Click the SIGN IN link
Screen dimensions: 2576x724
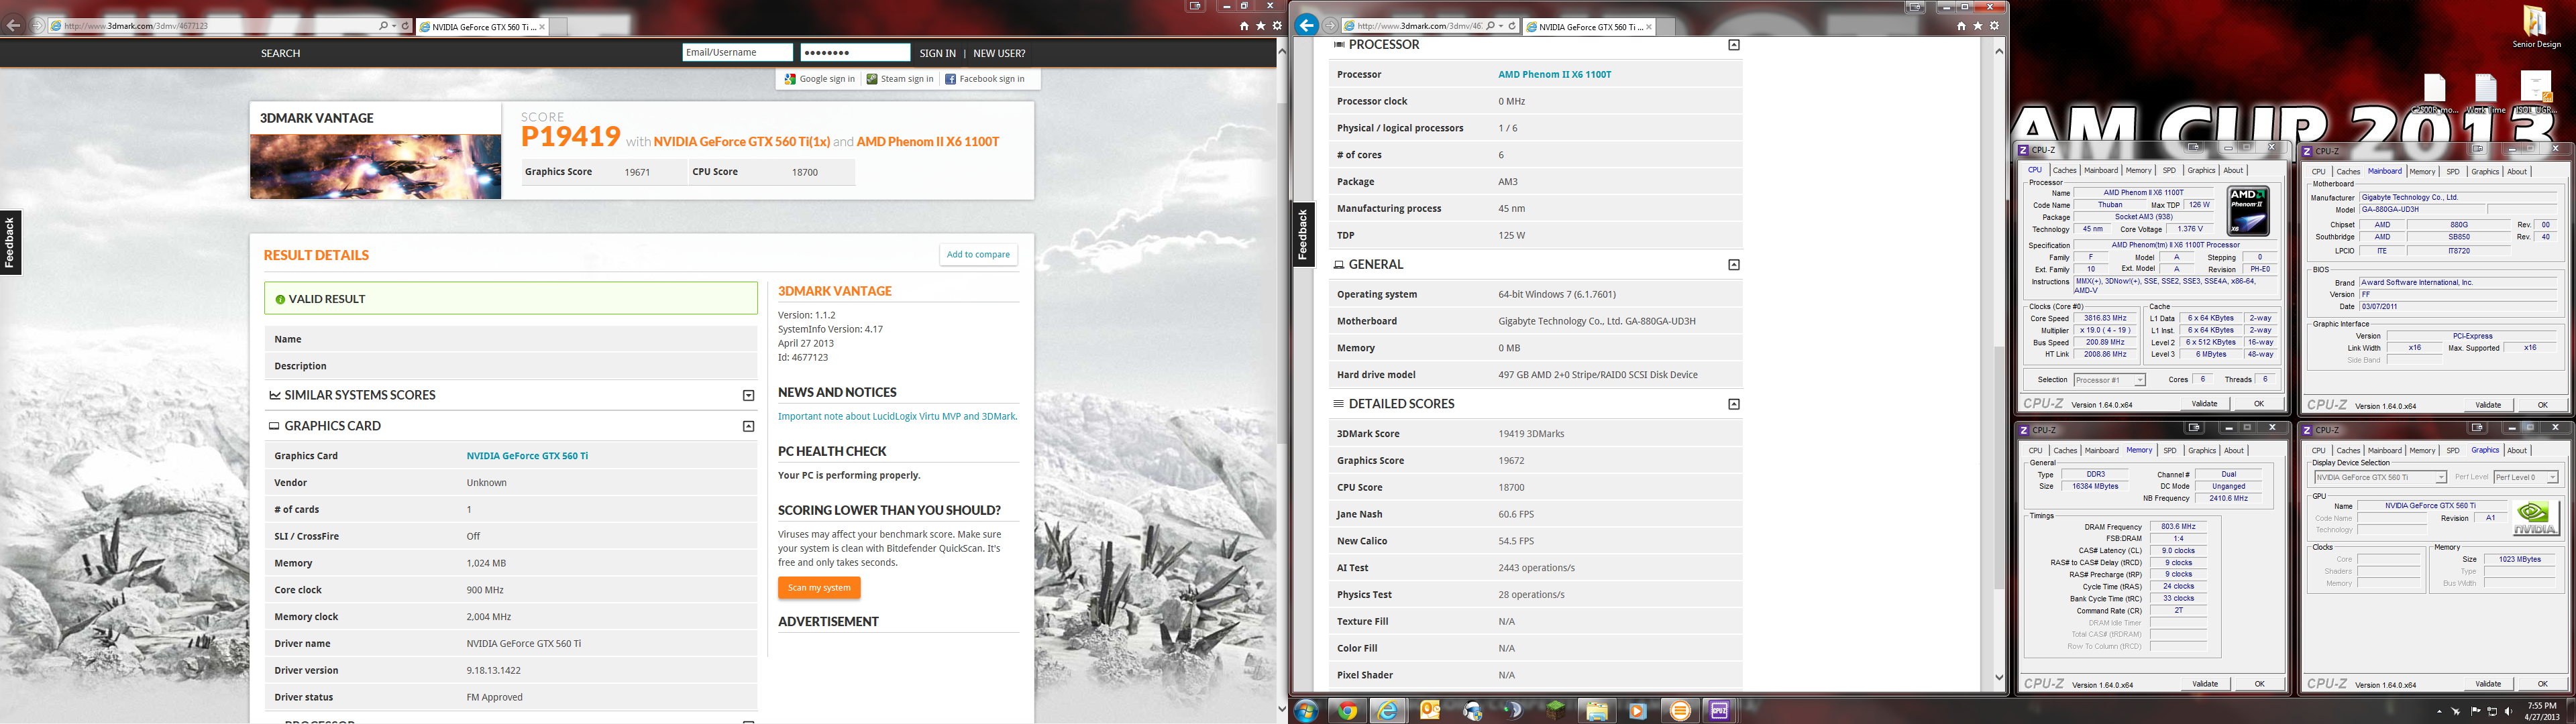coord(937,53)
